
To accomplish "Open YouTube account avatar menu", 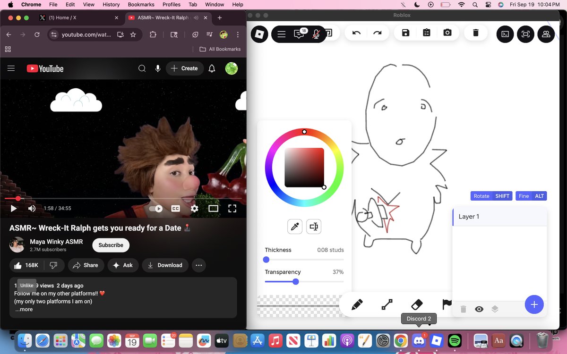I will [232, 68].
